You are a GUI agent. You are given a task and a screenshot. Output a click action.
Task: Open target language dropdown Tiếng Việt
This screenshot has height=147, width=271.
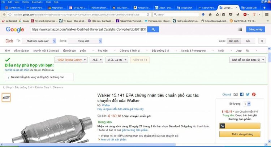click(85, 41)
